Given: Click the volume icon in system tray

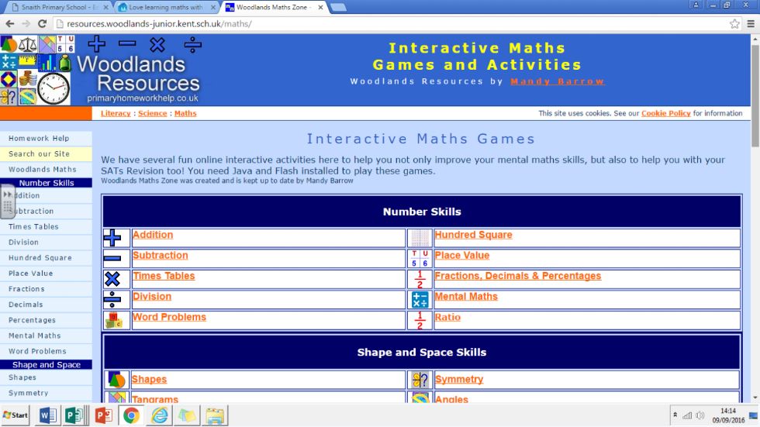Looking at the screenshot, I should pos(700,415).
